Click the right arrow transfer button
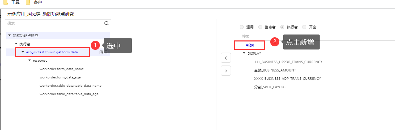 click(x=226, y=71)
